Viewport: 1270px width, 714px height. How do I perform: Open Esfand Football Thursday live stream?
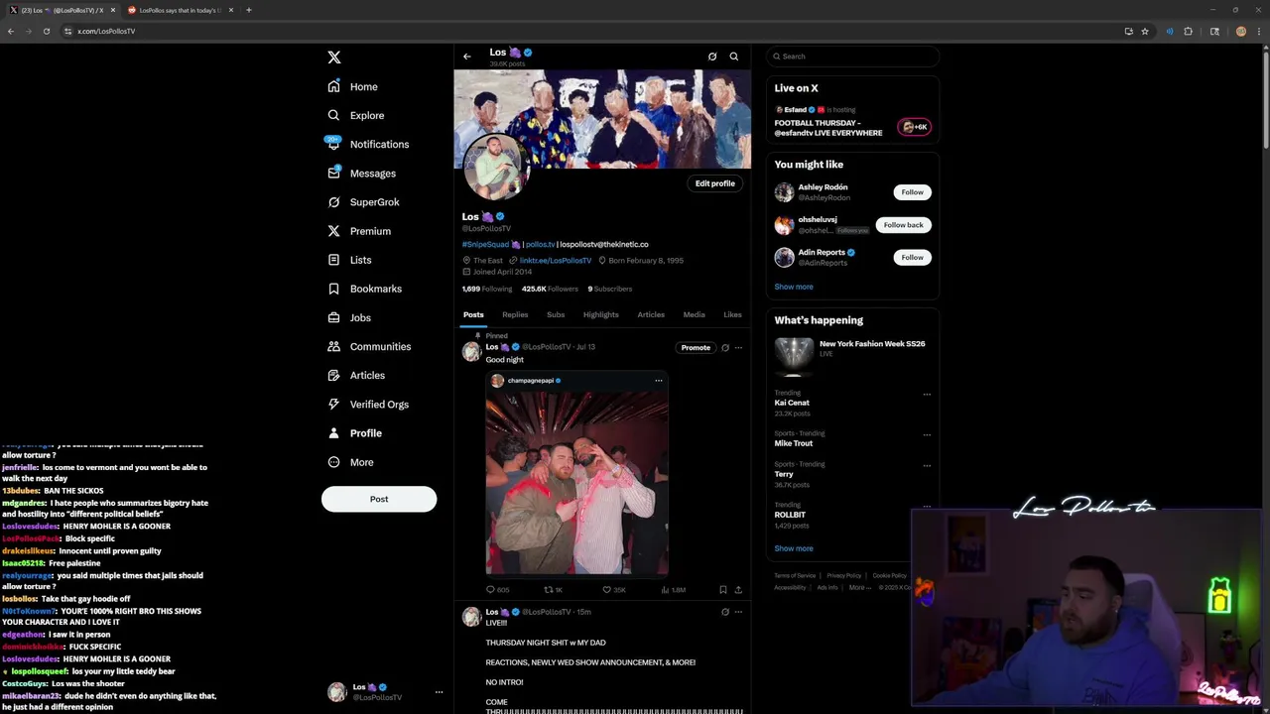click(853, 122)
